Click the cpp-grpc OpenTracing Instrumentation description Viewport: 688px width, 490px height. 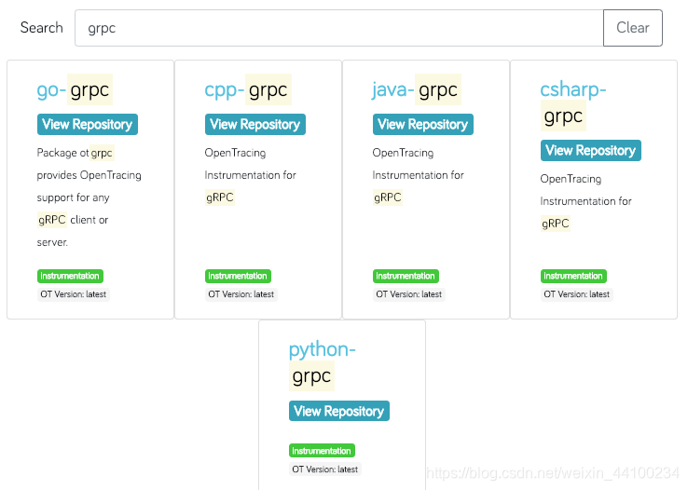[x=250, y=175]
